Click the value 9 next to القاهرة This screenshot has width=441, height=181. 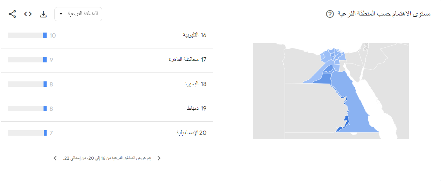pos(51,60)
